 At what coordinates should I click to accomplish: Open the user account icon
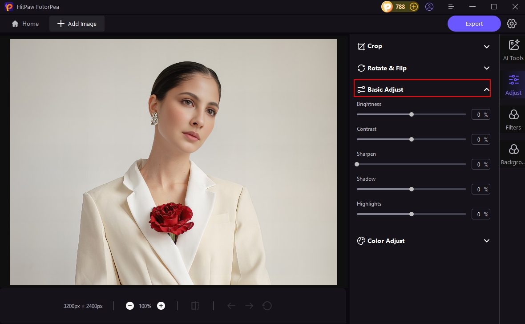pyautogui.click(x=429, y=7)
